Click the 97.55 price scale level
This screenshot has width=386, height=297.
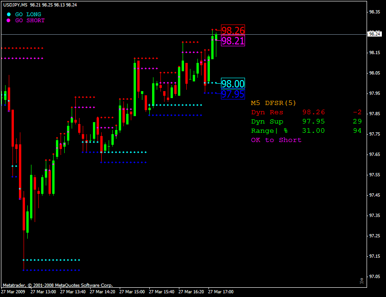(x=374, y=175)
